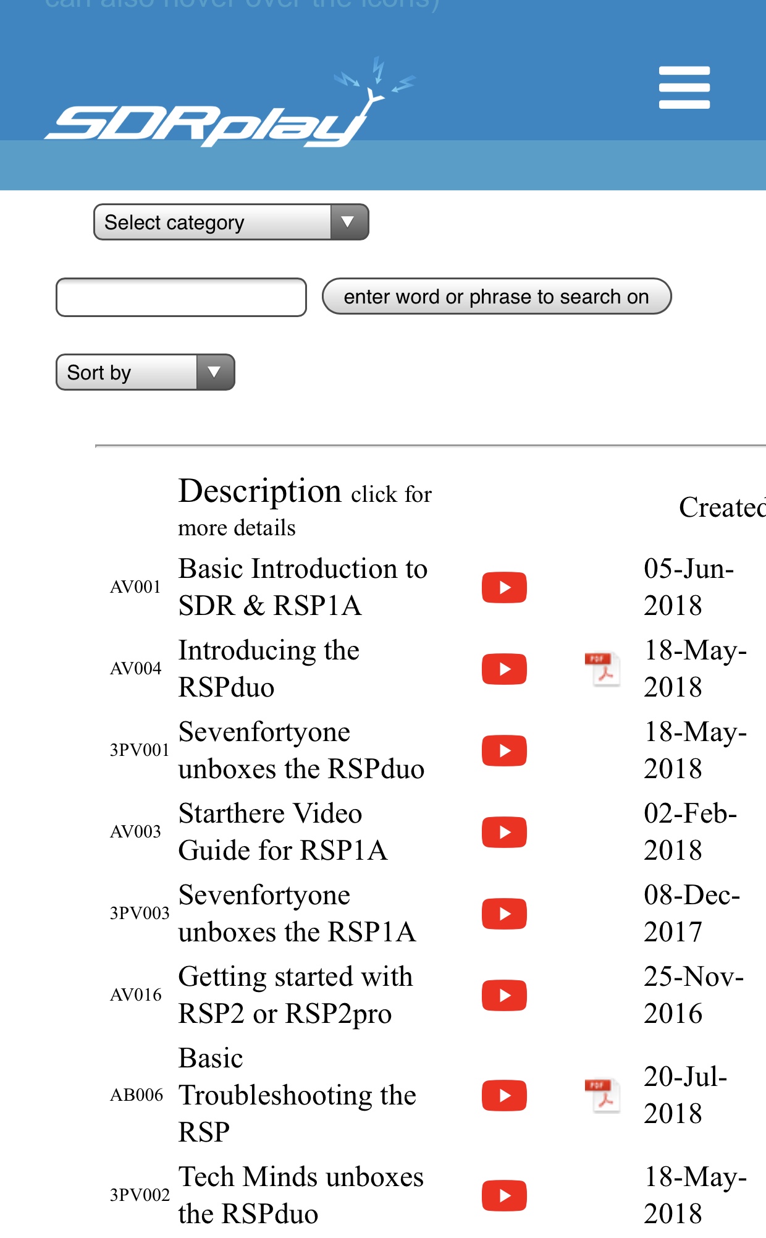766x1238 pixels.
Task: Open the Sort by dropdown
Action: coord(145,372)
